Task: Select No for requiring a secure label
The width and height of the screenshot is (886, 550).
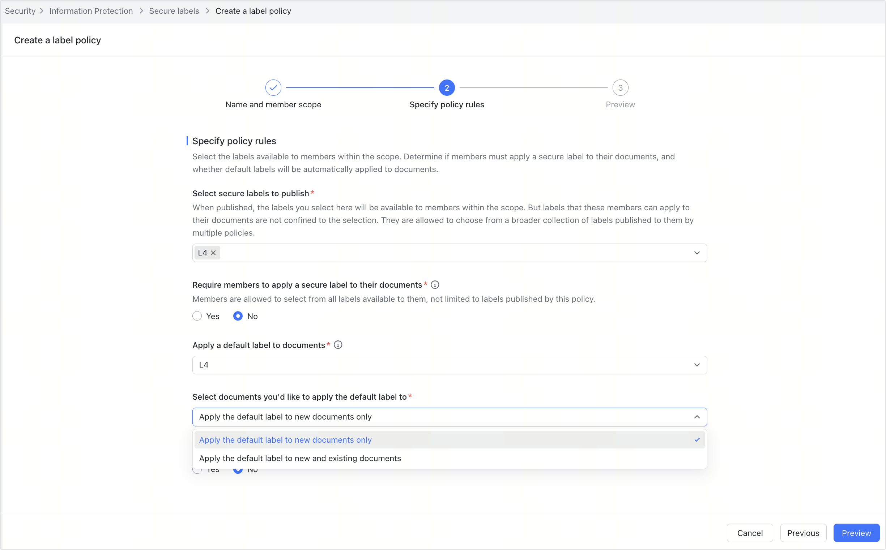Action: 238,316
